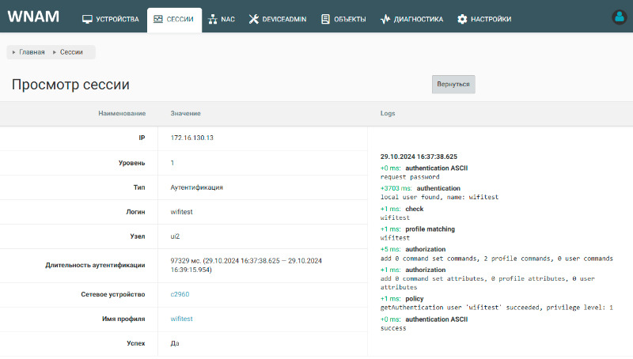Select the Логин value wifitest

click(x=181, y=212)
